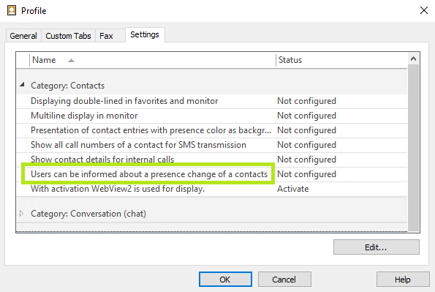435x292 pixels.
Task: Open Help for this dialog
Action: coord(403,280)
